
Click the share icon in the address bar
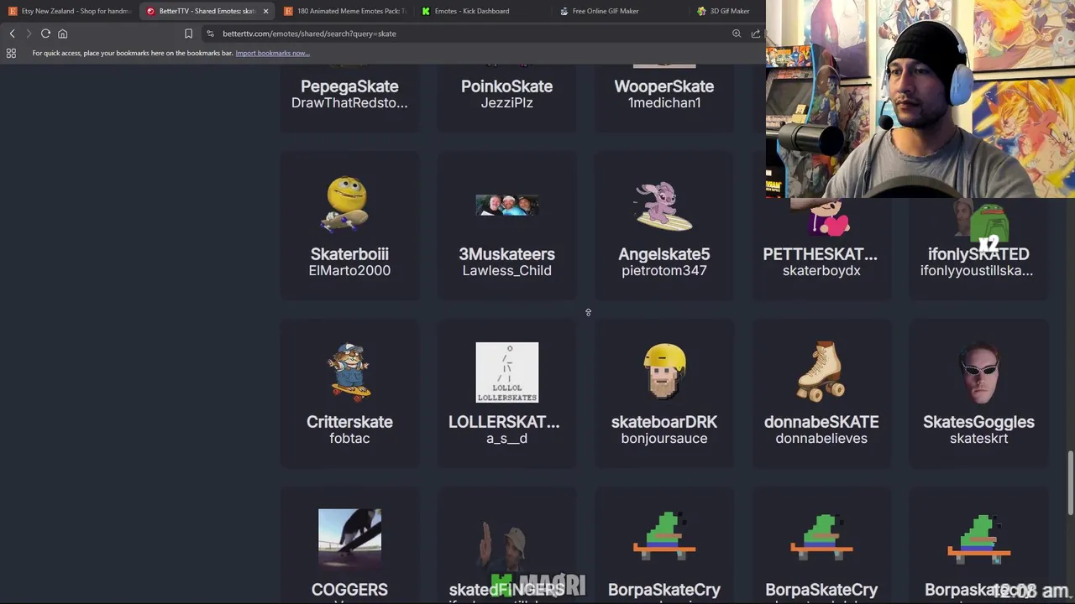(x=756, y=34)
